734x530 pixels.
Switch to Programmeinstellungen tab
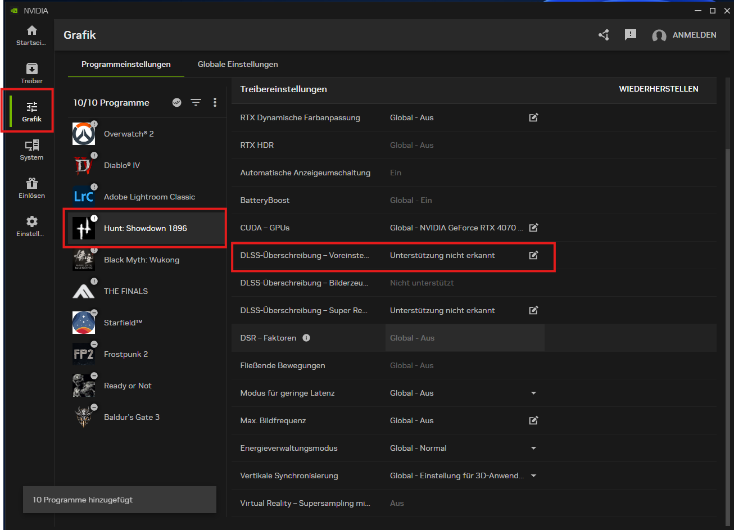pos(126,64)
